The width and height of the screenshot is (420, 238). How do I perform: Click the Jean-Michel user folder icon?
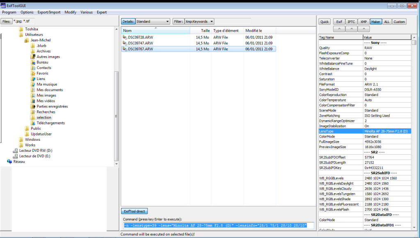point(27,40)
